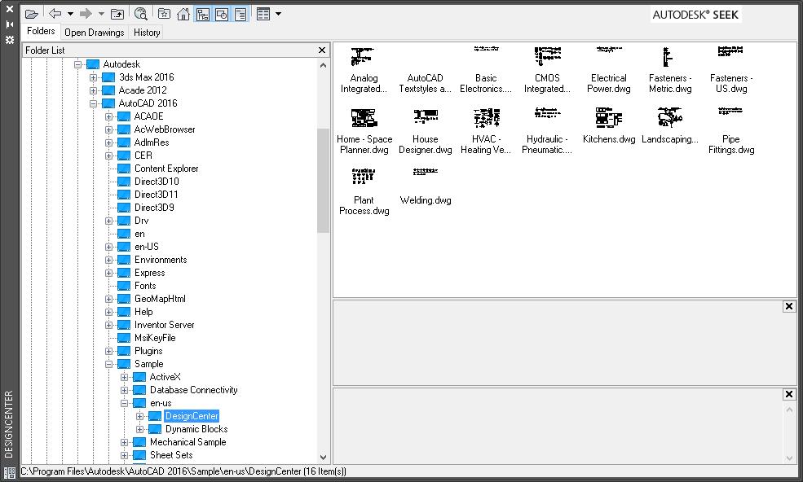The height and width of the screenshot is (482, 803).
Task: Click the Autodesk Seek button
Action: point(695,15)
